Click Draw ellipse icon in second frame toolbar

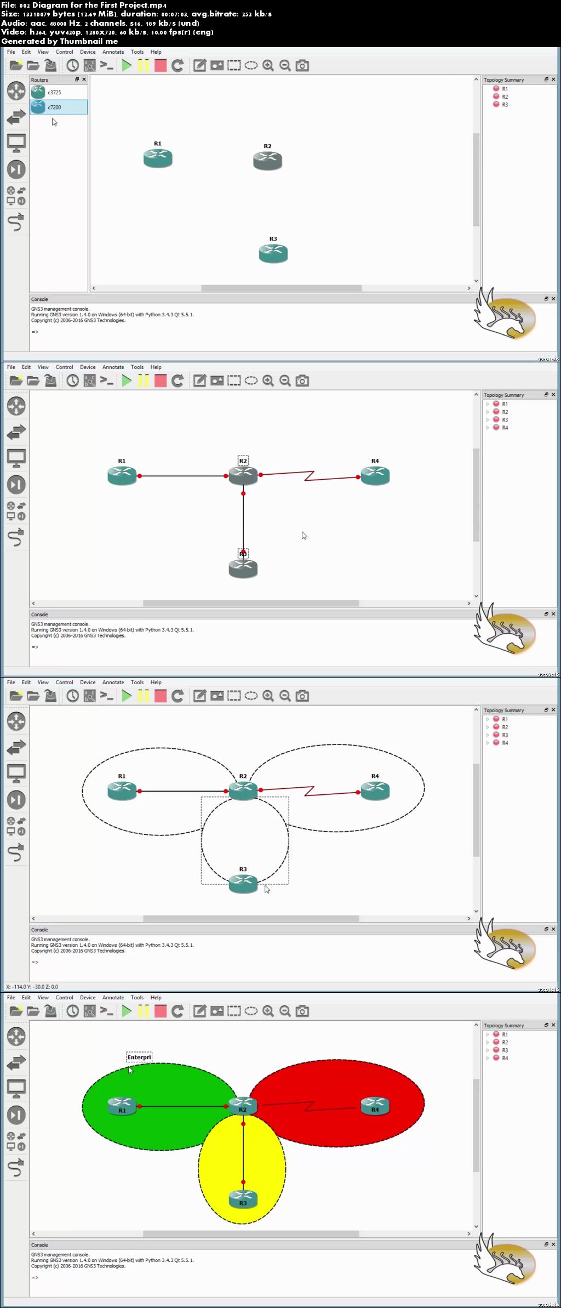click(251, 381)
